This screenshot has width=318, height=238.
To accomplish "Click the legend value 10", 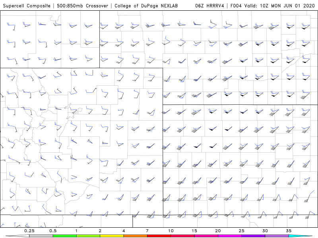I will [x=171, y=231].
